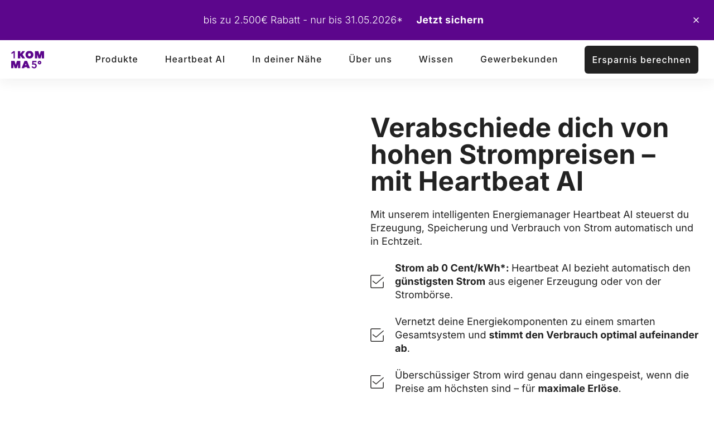Open the Heartbeat AI navigation item

tap(195, 59)
